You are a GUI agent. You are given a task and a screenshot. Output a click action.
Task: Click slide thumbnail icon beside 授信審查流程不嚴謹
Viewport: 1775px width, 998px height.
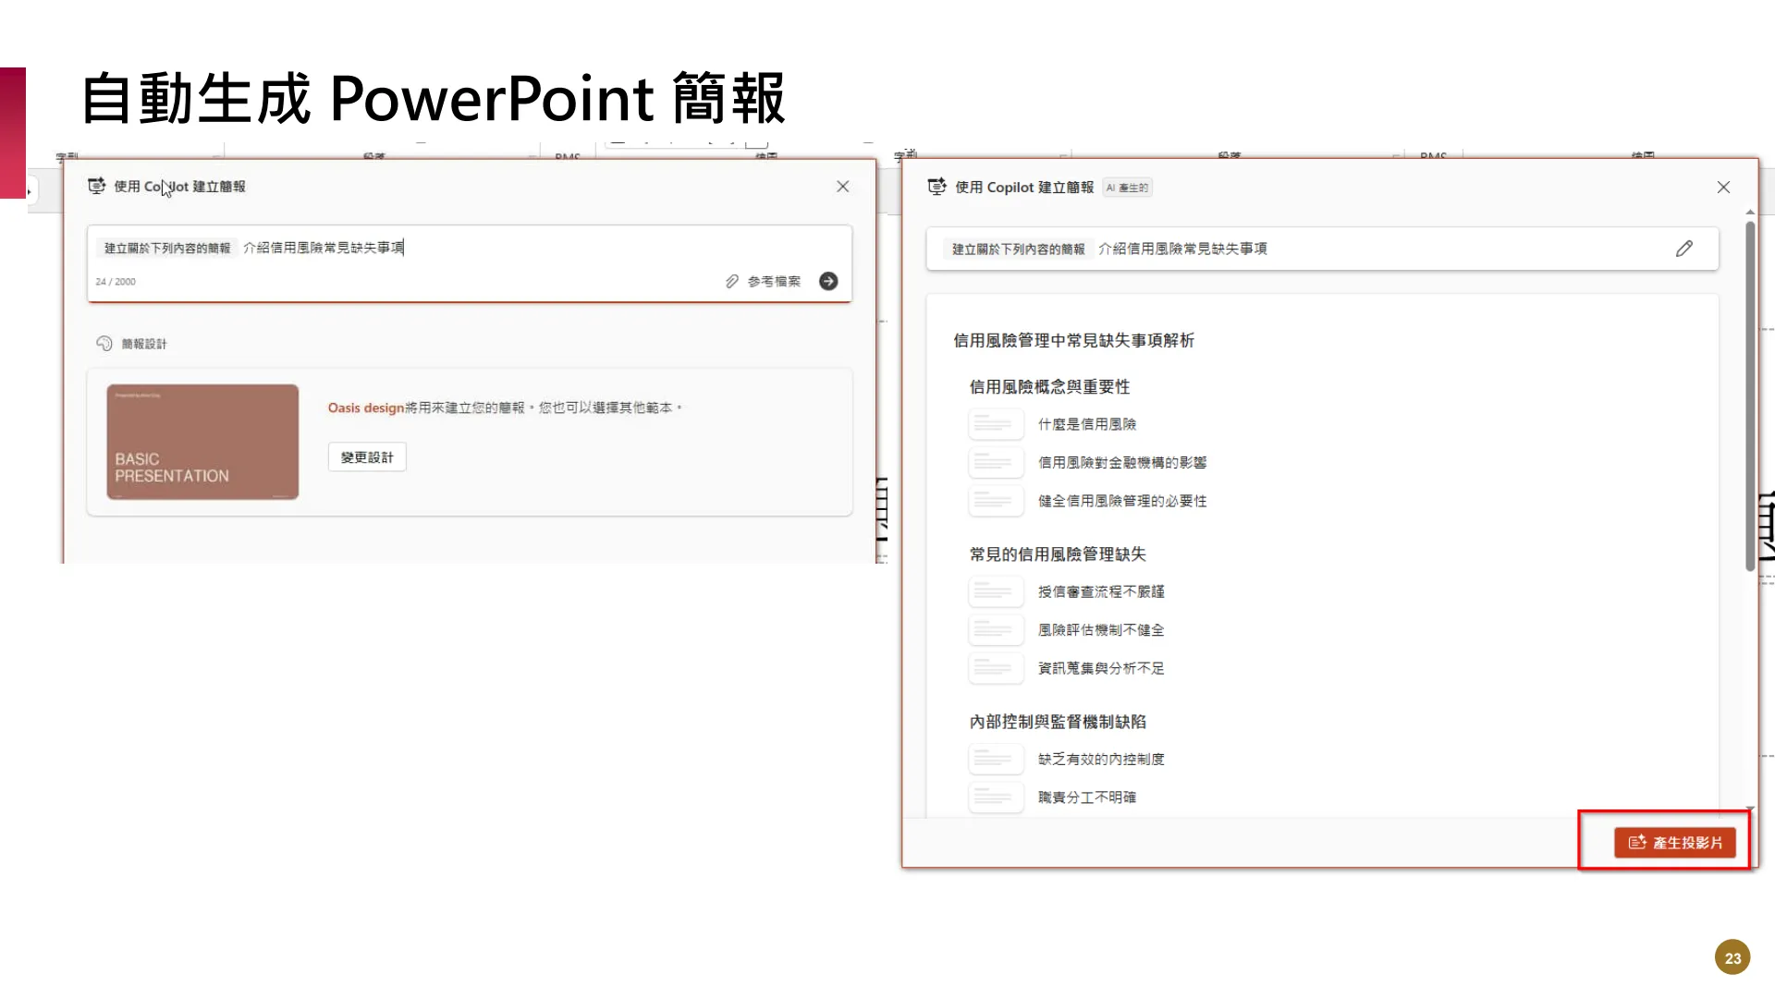996,591
